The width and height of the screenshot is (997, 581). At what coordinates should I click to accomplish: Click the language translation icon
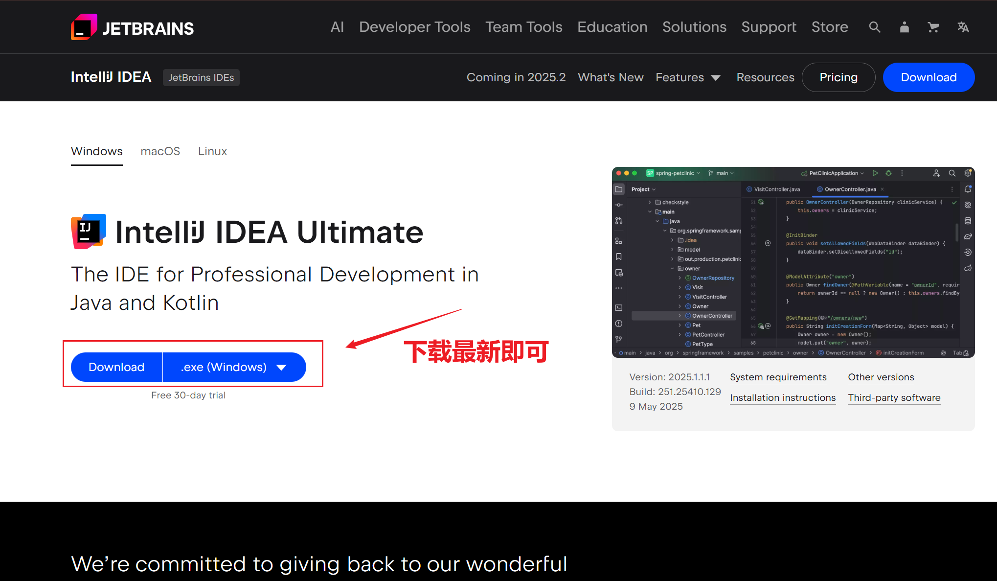[963, 27]
